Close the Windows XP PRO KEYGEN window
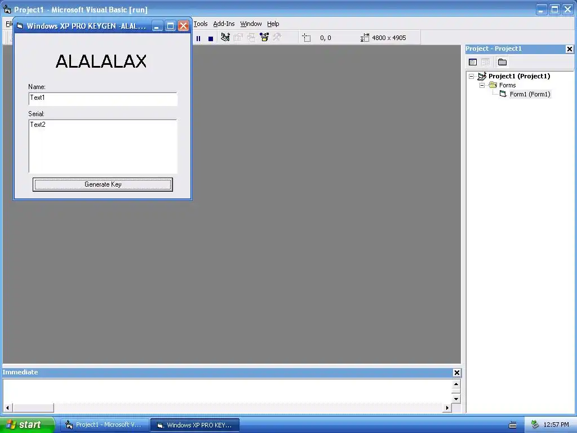 [183, 26]
